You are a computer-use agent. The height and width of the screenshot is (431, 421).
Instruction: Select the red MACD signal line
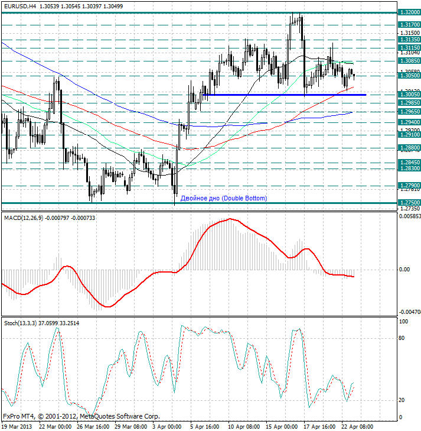pyautogui.click(x=178, y=263)
